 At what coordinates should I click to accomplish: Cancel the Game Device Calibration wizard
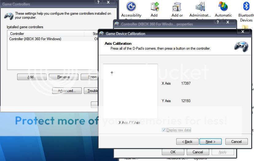[236, 142]
